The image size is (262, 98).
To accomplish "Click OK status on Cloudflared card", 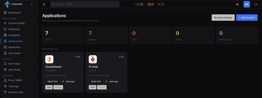I will click(x=78, y=57).
